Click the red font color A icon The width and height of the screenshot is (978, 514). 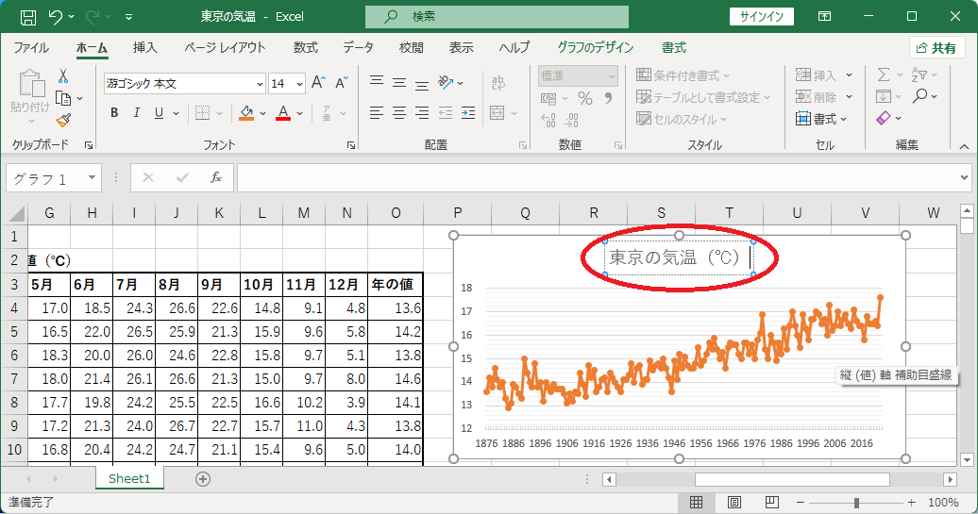click(283, 113)
